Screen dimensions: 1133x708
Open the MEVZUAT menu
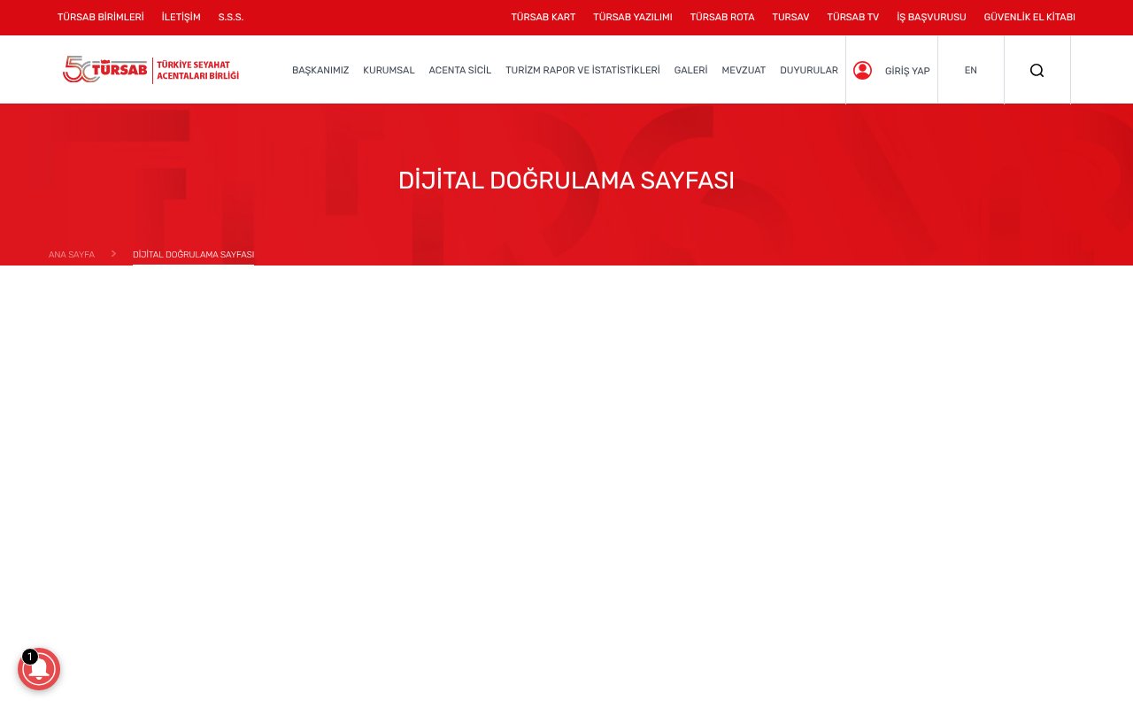click(744, 70)
